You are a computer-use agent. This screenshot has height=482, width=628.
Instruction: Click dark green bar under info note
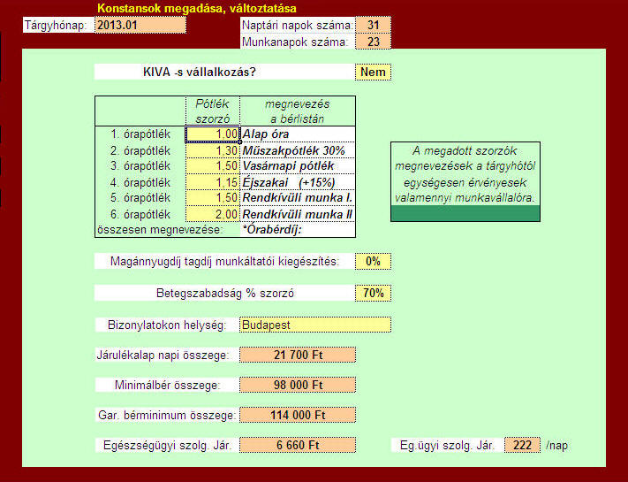[x=465, y=213]
